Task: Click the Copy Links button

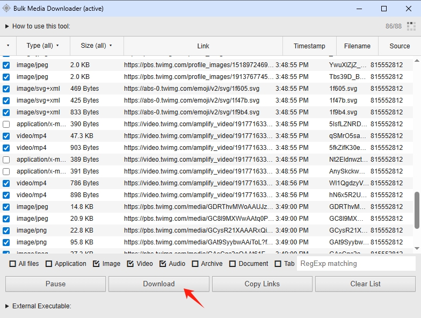Action: [262, 284]
